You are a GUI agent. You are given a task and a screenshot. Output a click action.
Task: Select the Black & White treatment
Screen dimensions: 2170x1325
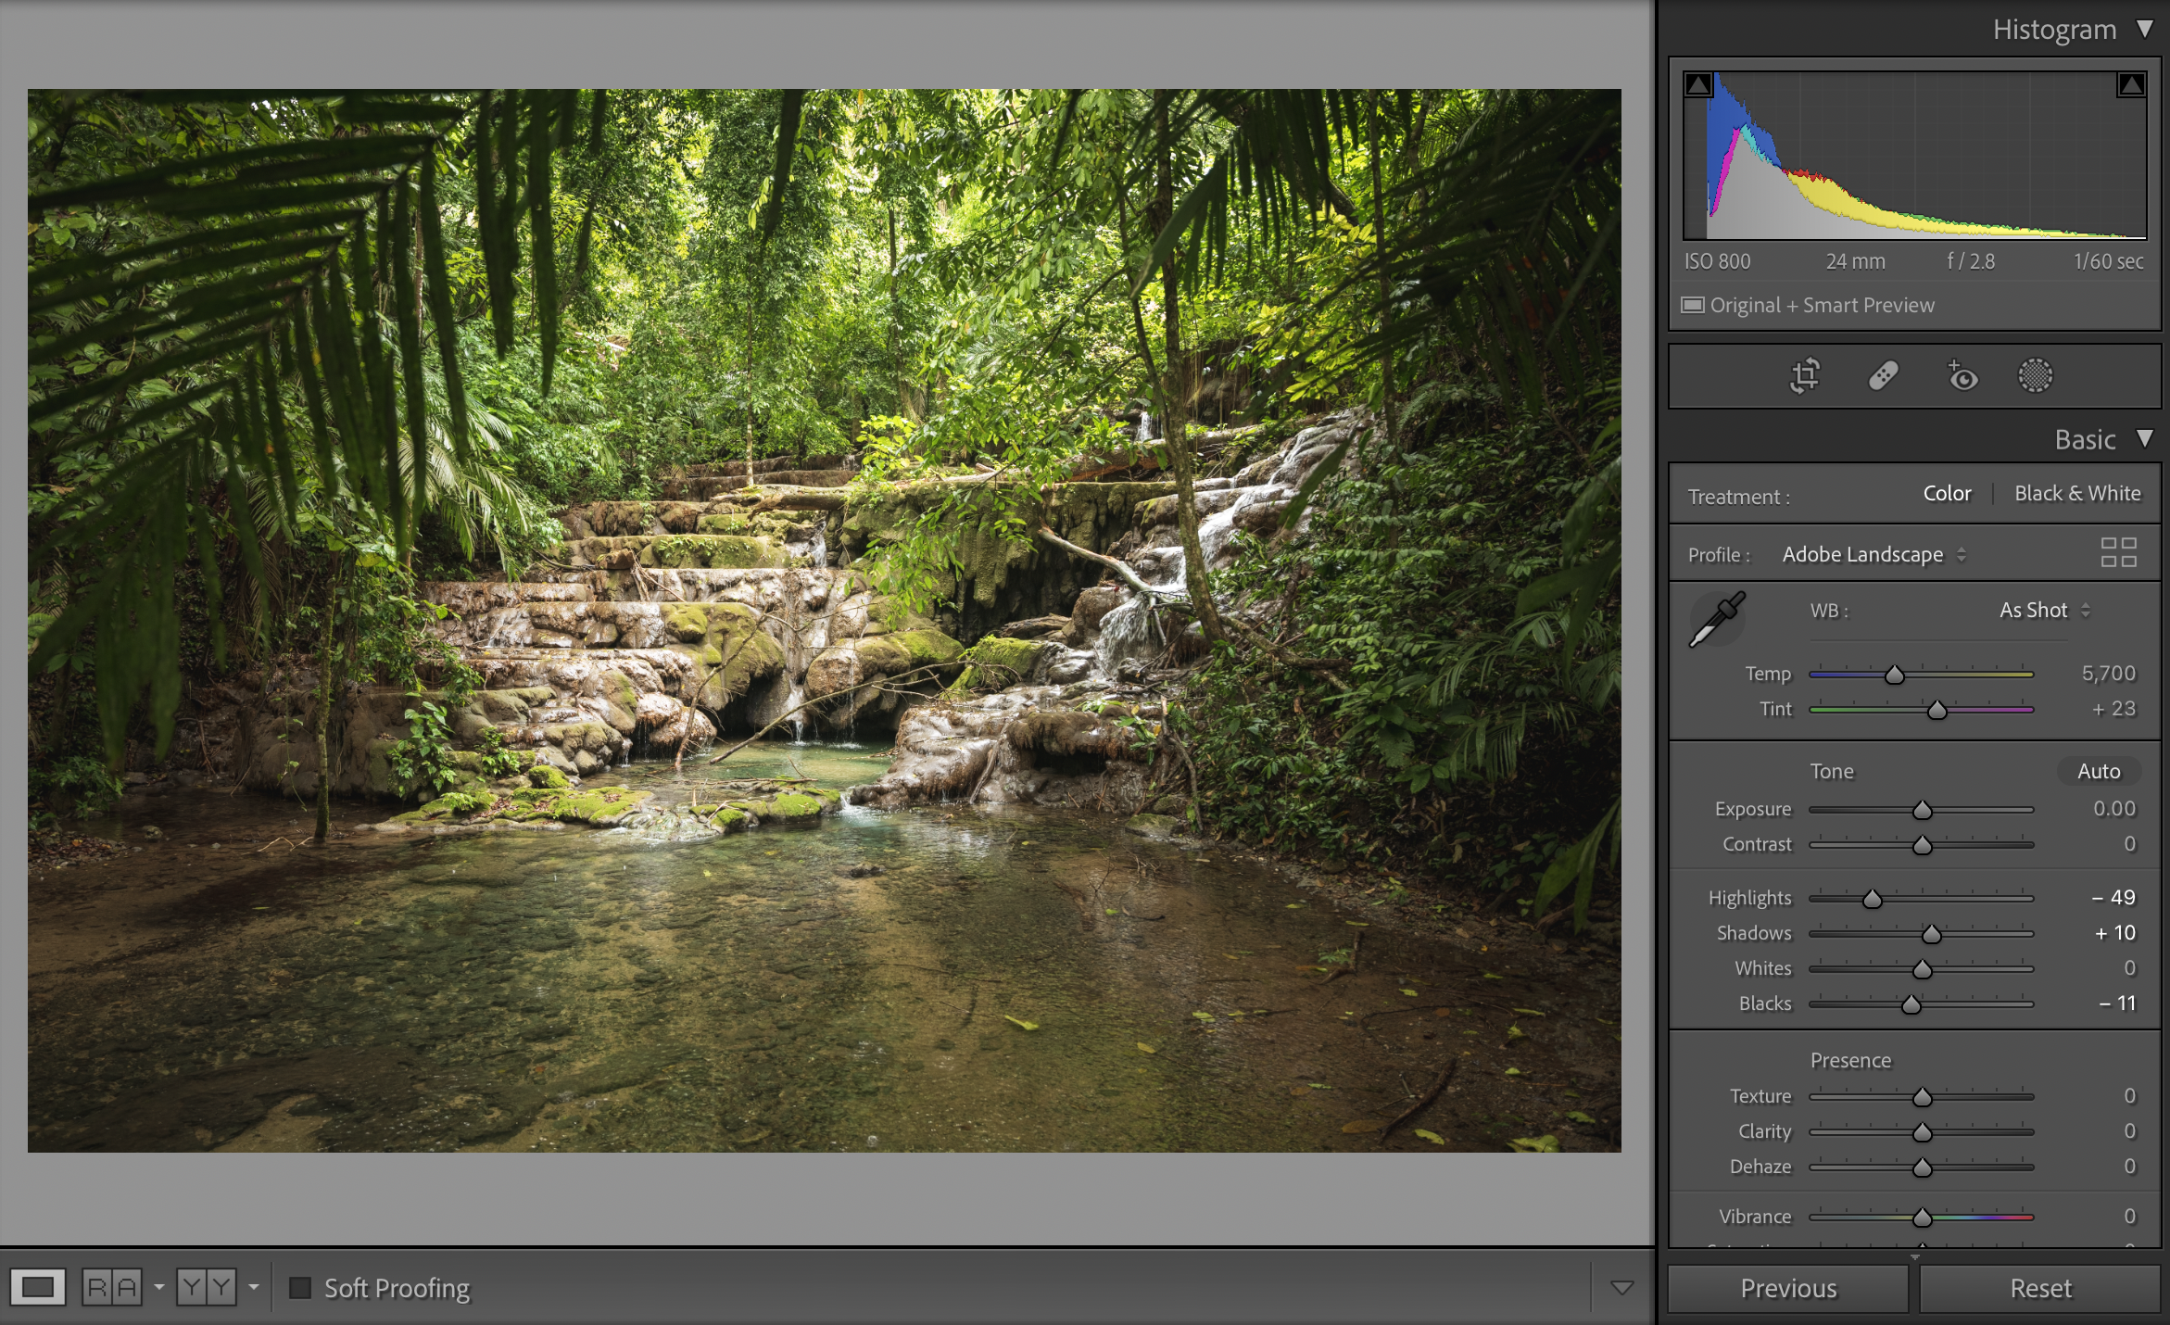[2077, 494]
